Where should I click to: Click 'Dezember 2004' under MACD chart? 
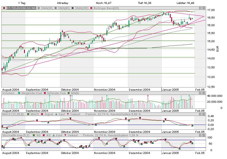[x=140, y=132]
